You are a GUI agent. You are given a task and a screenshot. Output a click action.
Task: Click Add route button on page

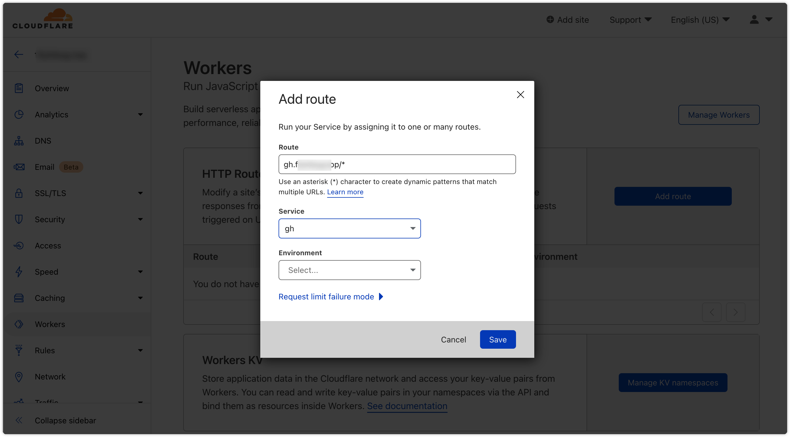click(x=672, y=196)
